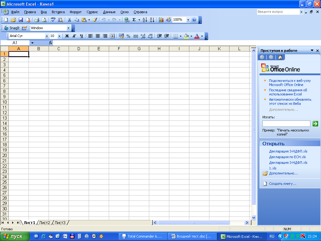Open the Файл menu
The height and width of the screenshot is (241, 321).
(x=15, y=12)
